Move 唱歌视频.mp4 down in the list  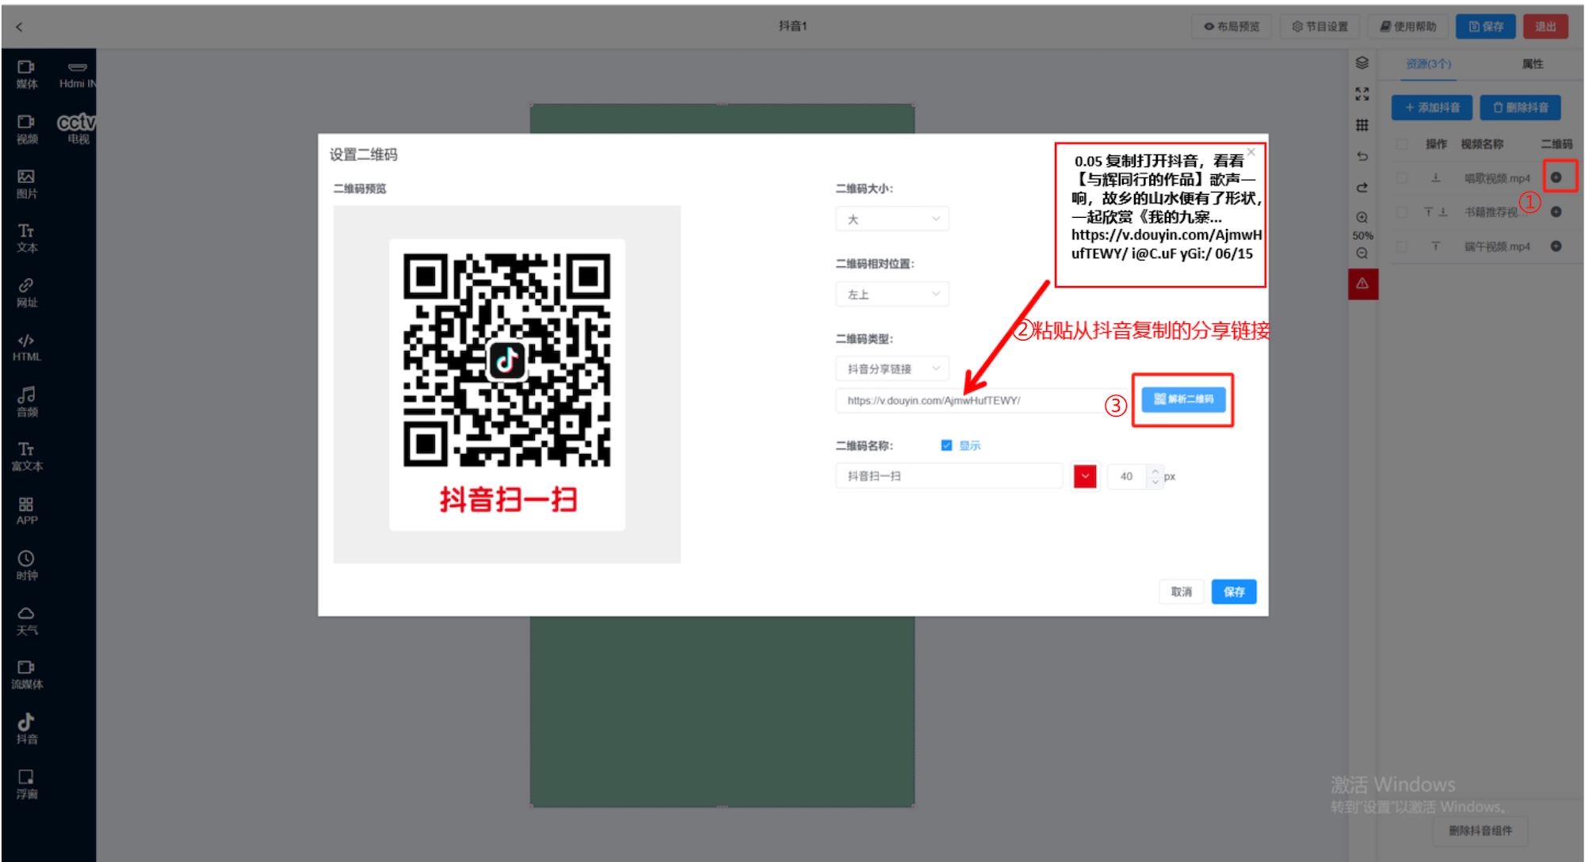[x=1435, y=177]
